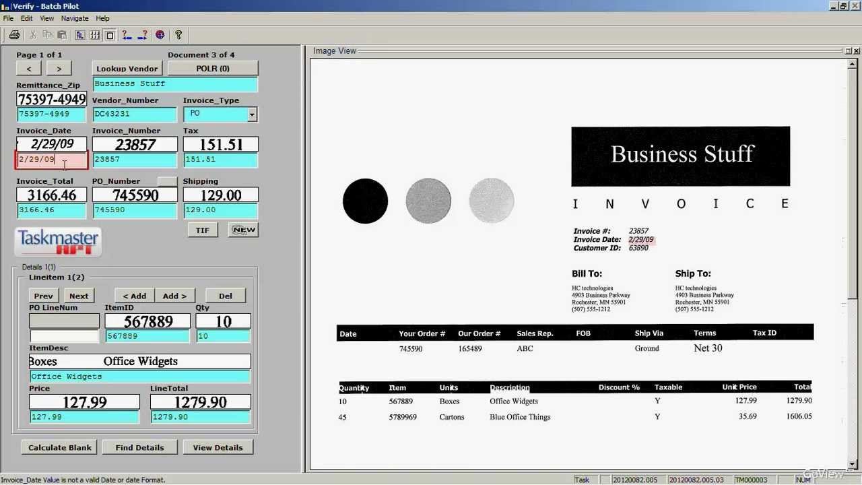862x485 pixels.
Task: Click the Shipping input field 129.00
Action: point(220,210)
